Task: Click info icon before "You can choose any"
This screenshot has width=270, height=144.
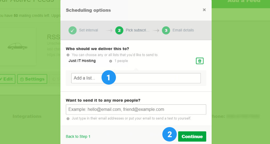Action: pos(68,55)
